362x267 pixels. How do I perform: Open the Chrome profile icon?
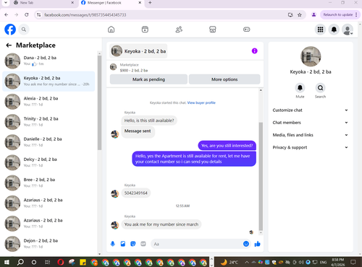313,14
